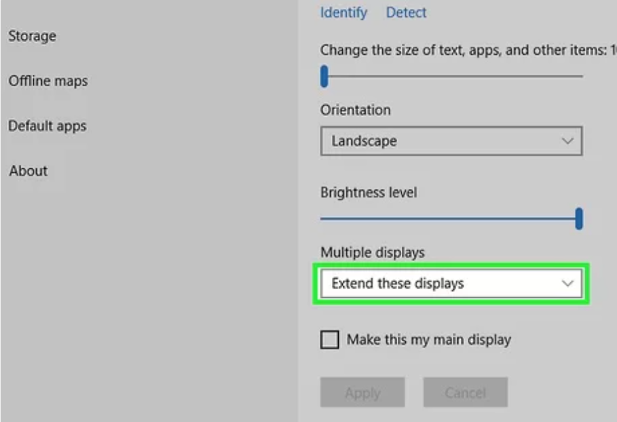The width and height of the screenshot is (617, 422).
Task: Click the Cancel button
Action: [x=466, y=393]
